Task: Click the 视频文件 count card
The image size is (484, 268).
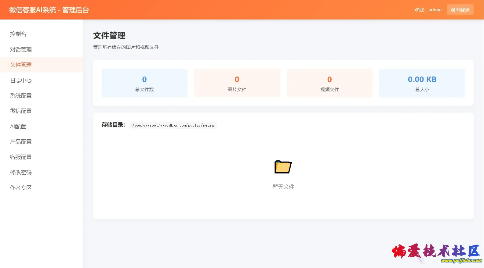Action: point(329,83)
